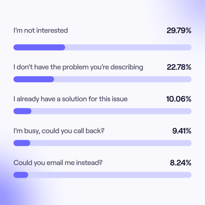
Task: Select the 9.41% percentage value
Action: coord(182,131)
